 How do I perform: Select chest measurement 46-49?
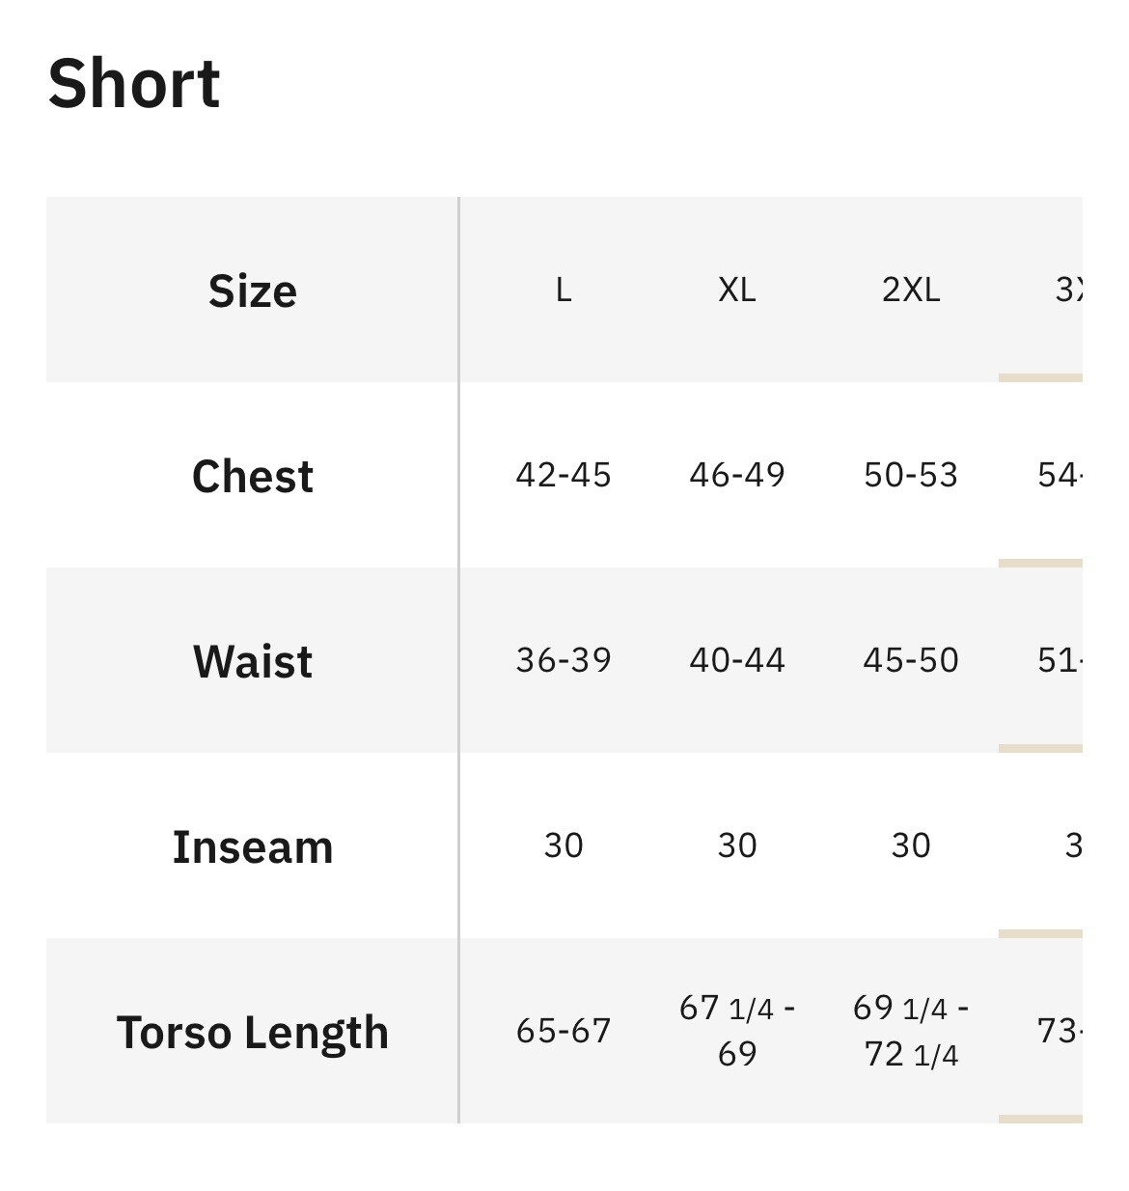pyautogui.click(x=737, y=475)
